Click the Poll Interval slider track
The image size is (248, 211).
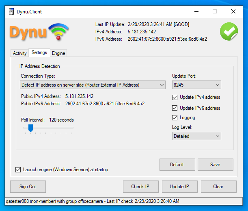pyautogui.click(x=48, y=128)
